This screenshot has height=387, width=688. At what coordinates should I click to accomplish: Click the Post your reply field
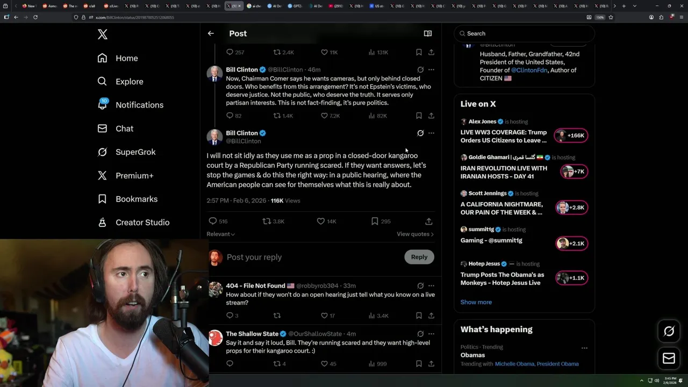tap(313, 257)
